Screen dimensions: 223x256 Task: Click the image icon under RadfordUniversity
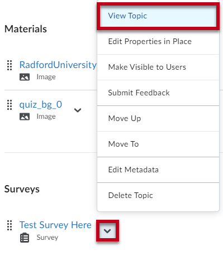(x=25, y=77)
